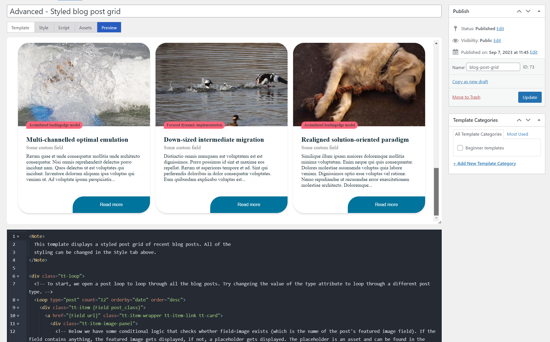Viewport: 550px width, 342px height.
Task: Click the visibility eye icon
Action: tap(456, 41)
